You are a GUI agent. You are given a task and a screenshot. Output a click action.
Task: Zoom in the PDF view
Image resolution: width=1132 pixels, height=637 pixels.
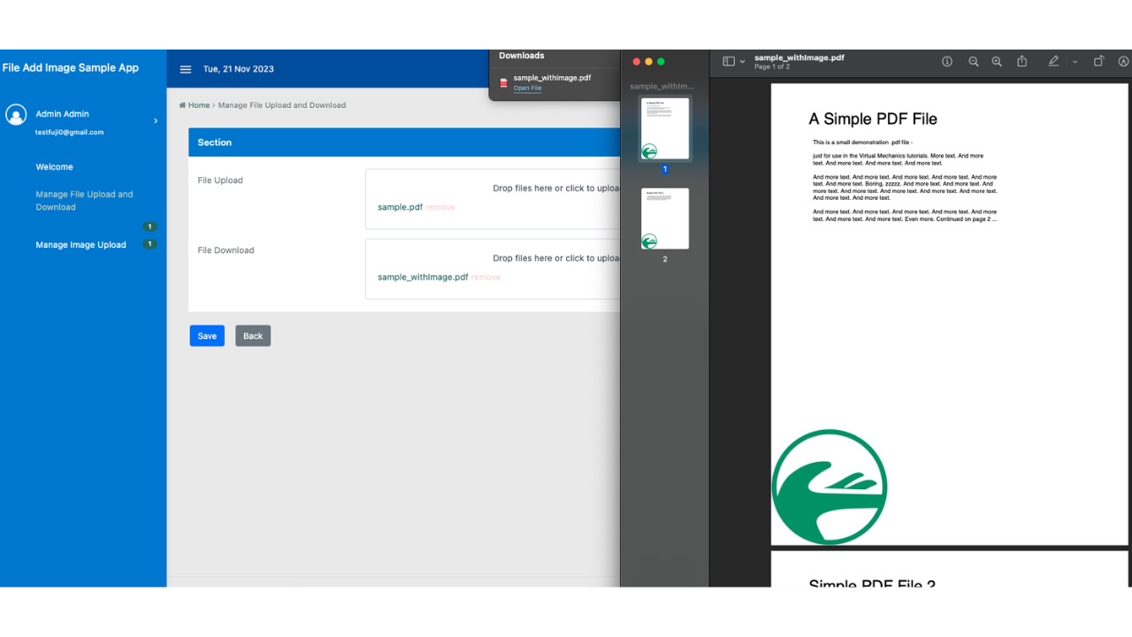tap(997, 62)
